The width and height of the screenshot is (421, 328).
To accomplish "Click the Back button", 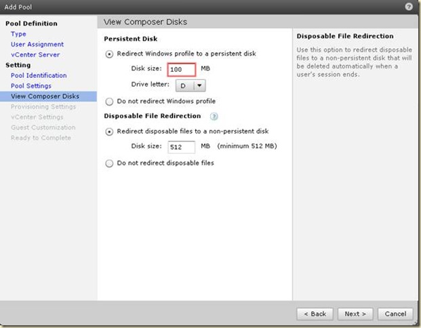I will point(315,314).
